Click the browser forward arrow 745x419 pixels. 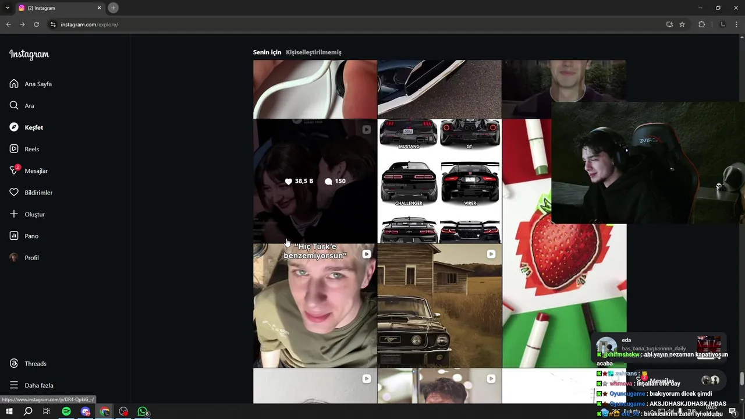22,24
